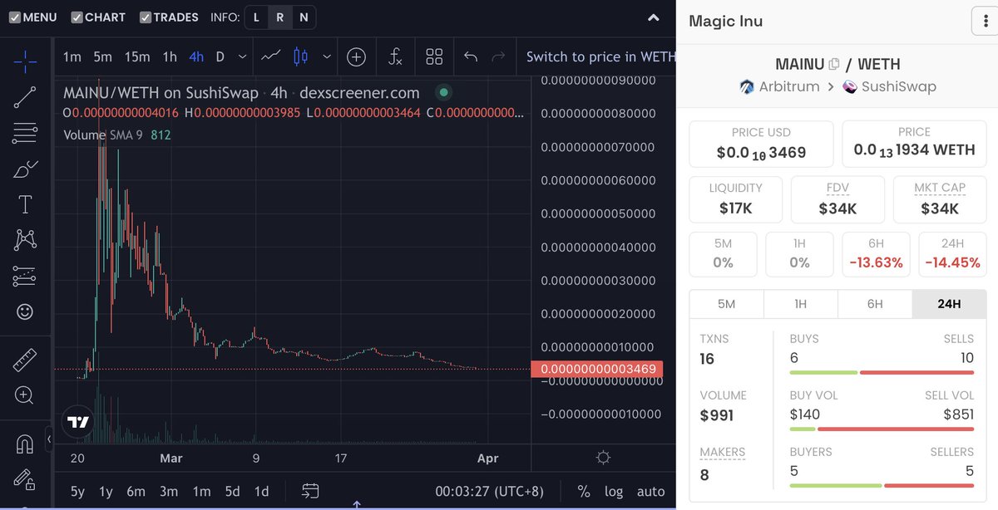Click the current price label 0.00000000003469

pos(597,369)
